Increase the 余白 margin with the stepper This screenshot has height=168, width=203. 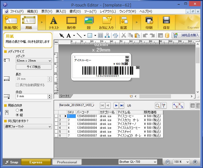coord(50,95)
